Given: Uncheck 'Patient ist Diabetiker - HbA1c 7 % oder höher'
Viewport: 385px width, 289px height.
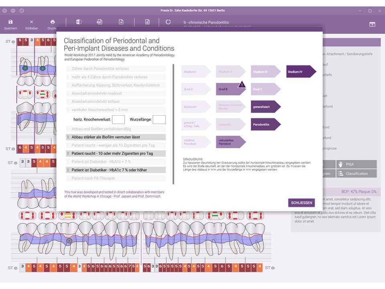Looking at the screenshot, I should 68,170.
